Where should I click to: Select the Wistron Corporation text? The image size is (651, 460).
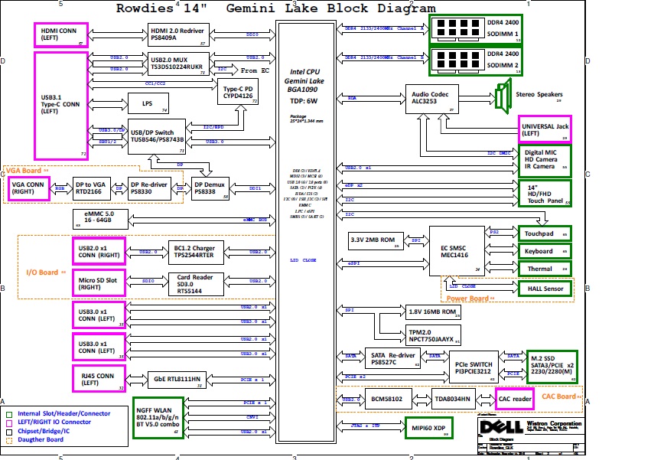tap(554, 423)
